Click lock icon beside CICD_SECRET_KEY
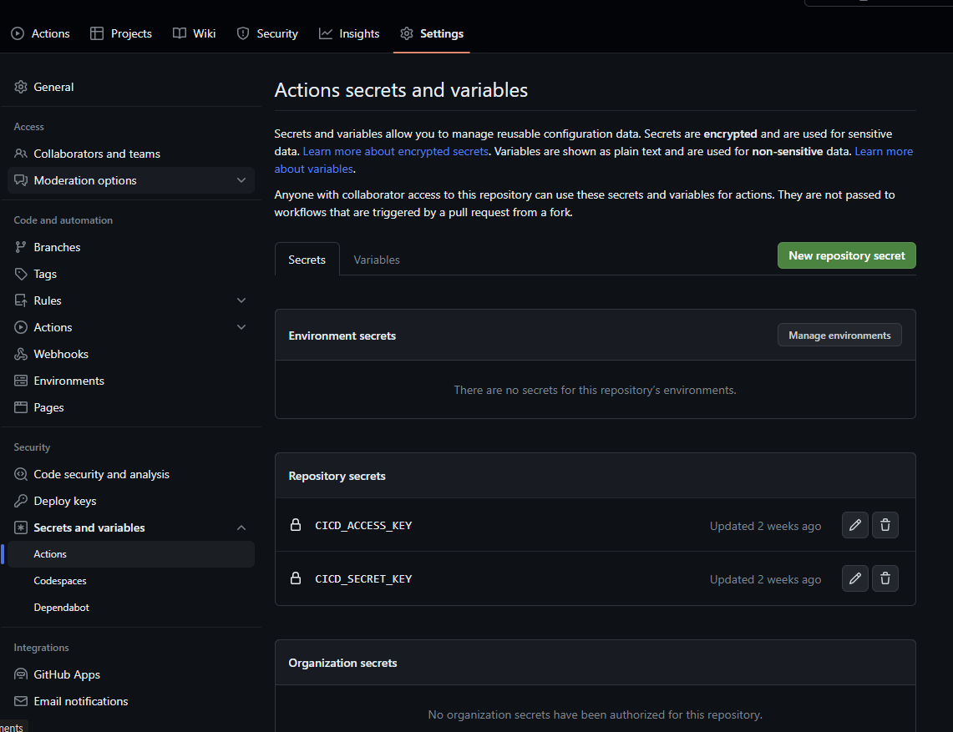This screenshot has width=953, height=732. click(x=296, y=578)
